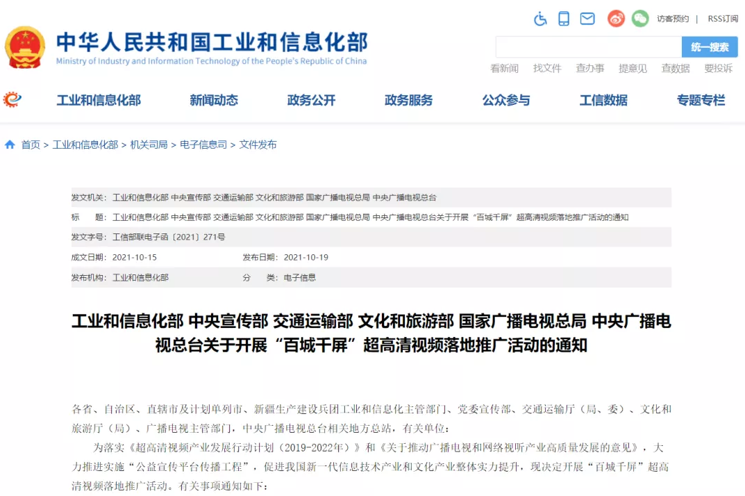The height and width of the screenshot is (496, 745).
Task: Open the 新闻动态 menu
Action: (x=214, y=100)
